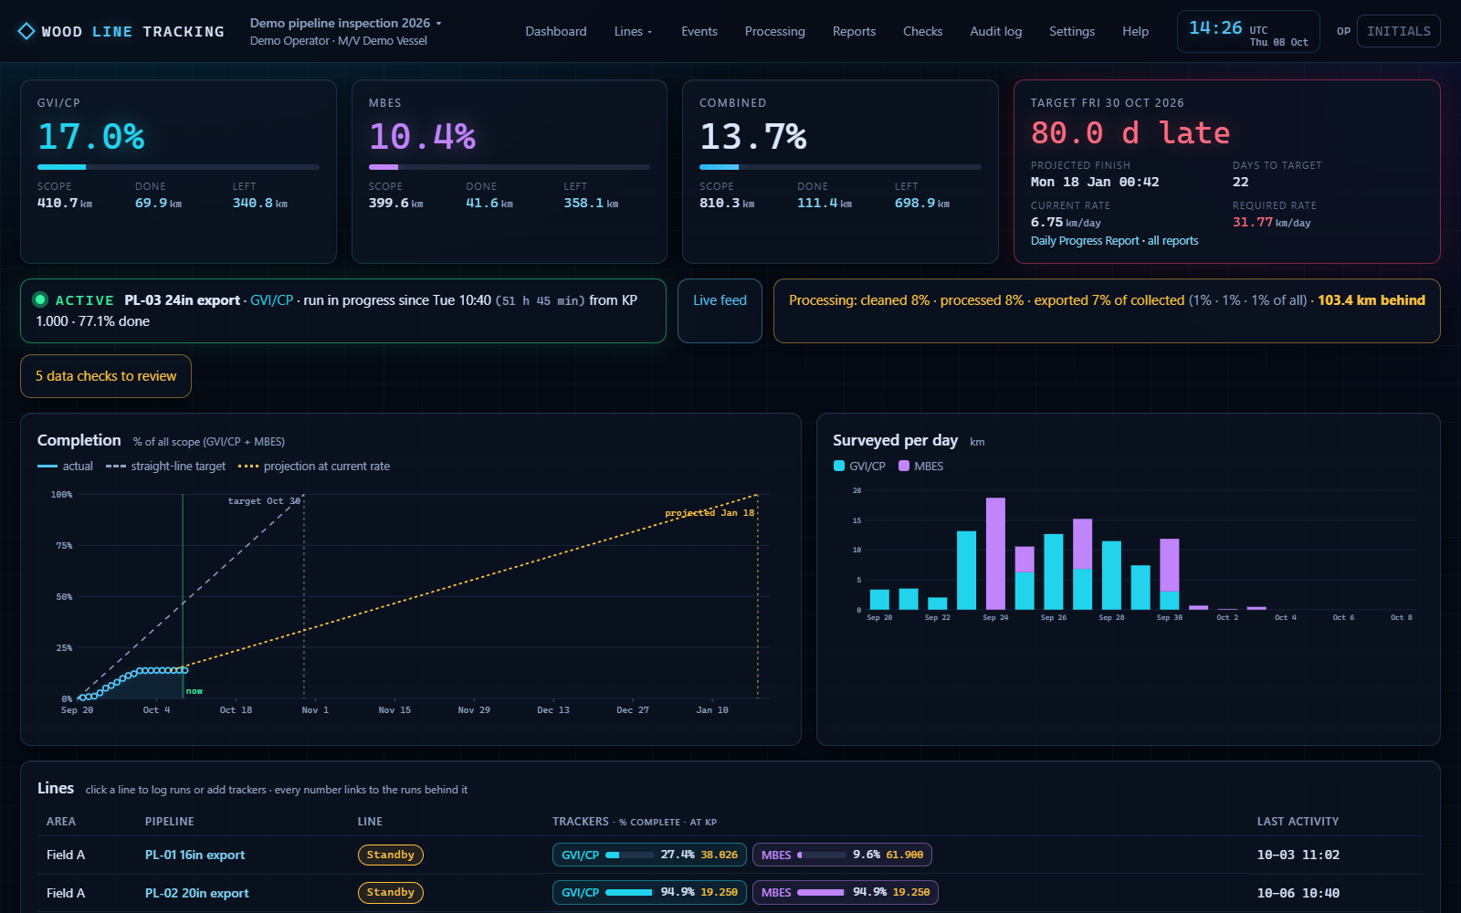Open the Daily Progress Report link
1461x913 pixels.
coord(1085,241)
